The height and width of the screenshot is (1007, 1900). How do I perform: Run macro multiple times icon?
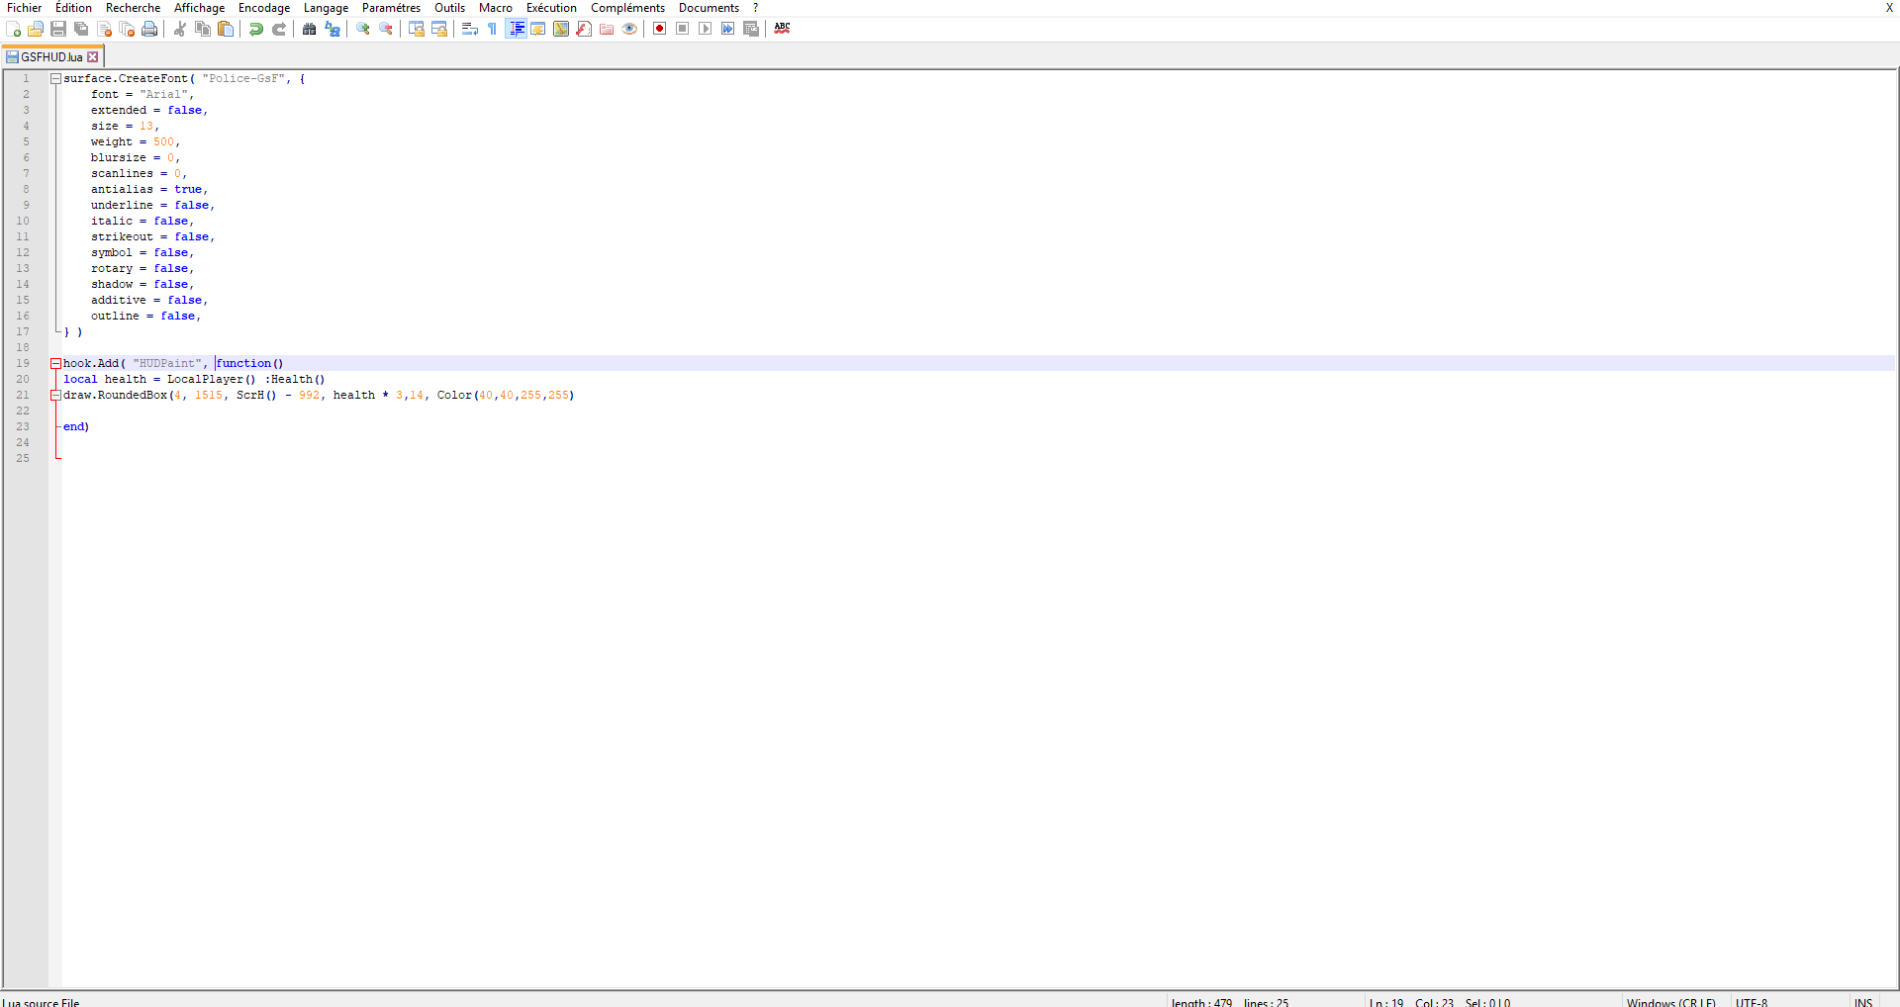coord(728,29)
